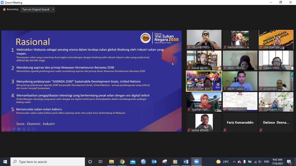Show hidden system tray icons chevron
Image resolution: width=296 pixels, height=166 pixels.
point(234,162)
